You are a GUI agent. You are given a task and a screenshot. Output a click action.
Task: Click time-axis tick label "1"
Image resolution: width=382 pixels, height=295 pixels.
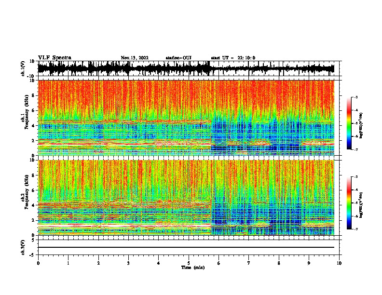pyautogui.click(x=68, y=263)
